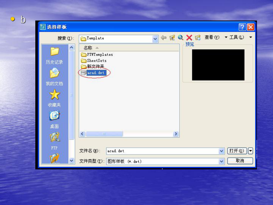Click the 打开 button to open template
The image size is (273, 205).
tap(237, 151)
